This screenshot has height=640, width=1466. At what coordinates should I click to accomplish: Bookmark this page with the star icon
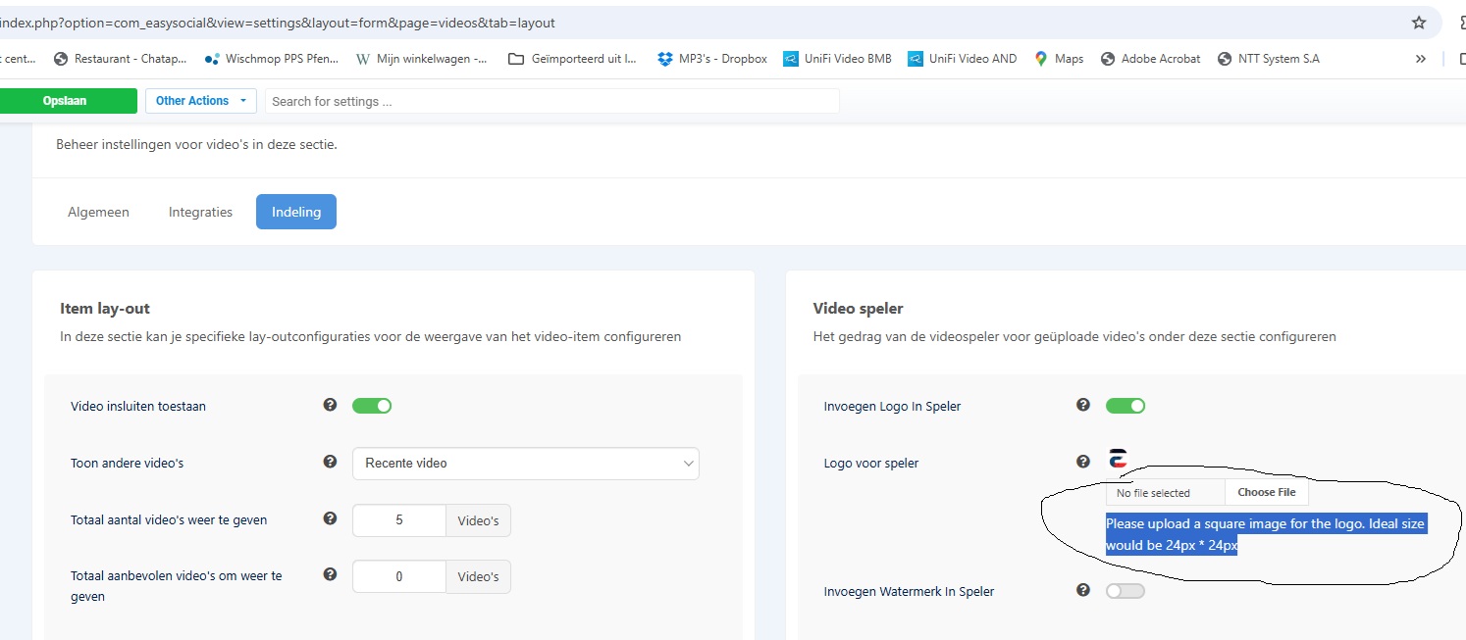[x=1418, y=23]
